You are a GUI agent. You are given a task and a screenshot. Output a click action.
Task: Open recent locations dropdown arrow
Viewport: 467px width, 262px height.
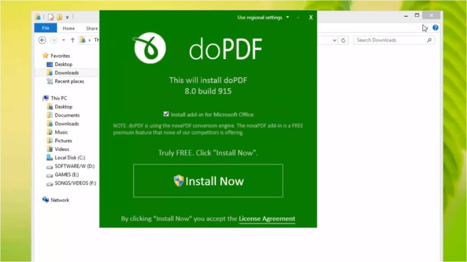point(63,40)
